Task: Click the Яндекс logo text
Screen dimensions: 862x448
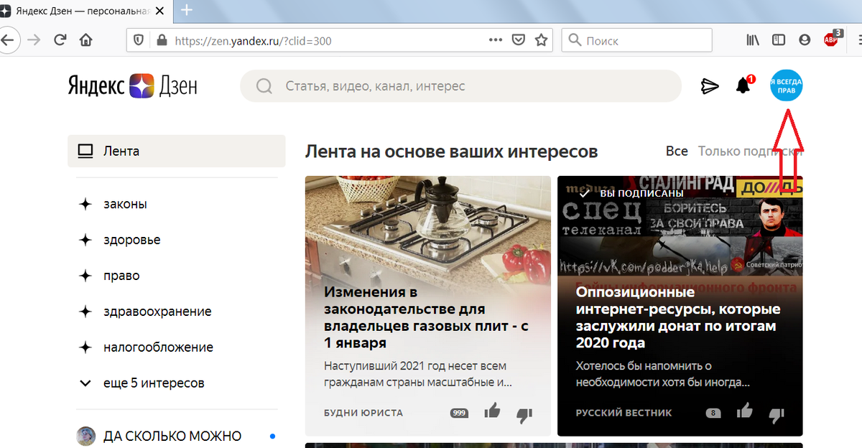Action: click(96, 86)
